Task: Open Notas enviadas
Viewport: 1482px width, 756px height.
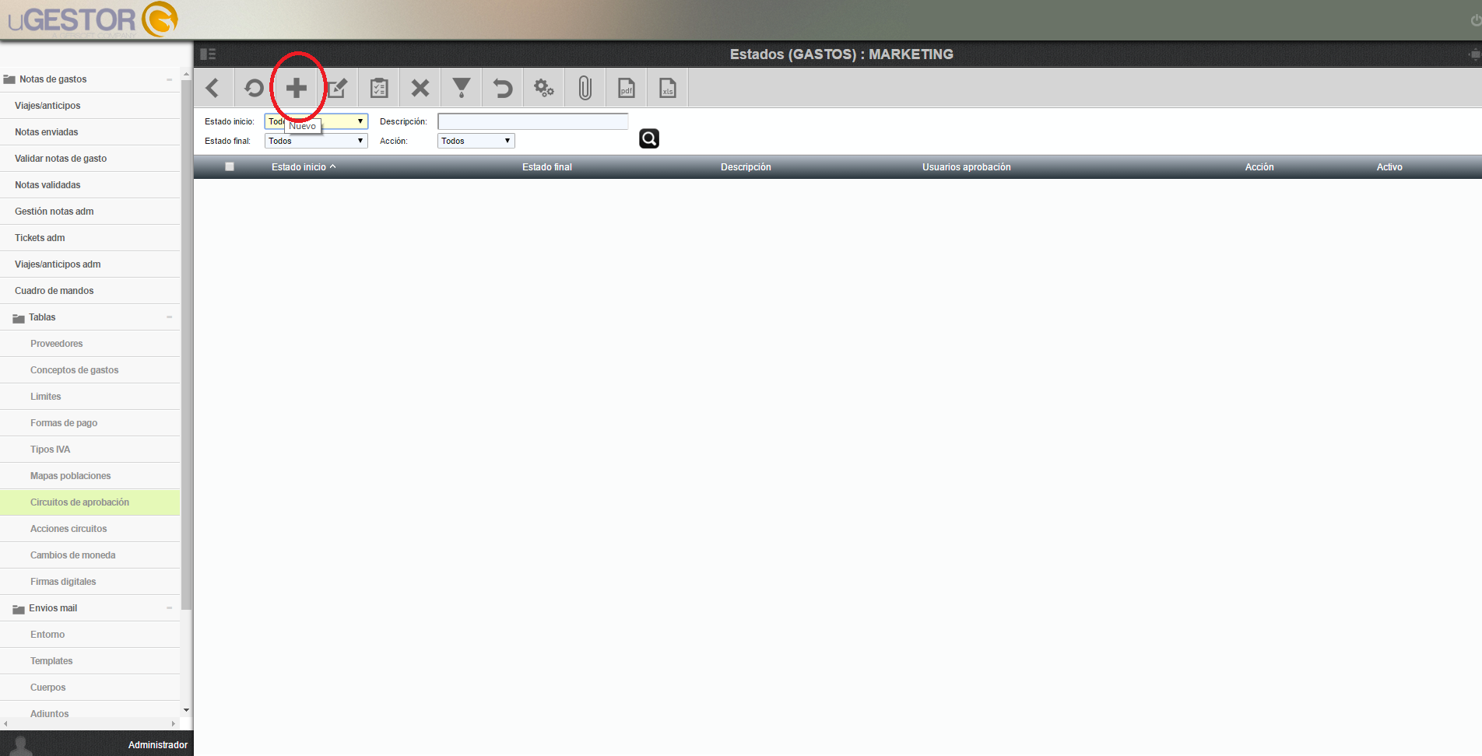Action: [x=90, y=132]
